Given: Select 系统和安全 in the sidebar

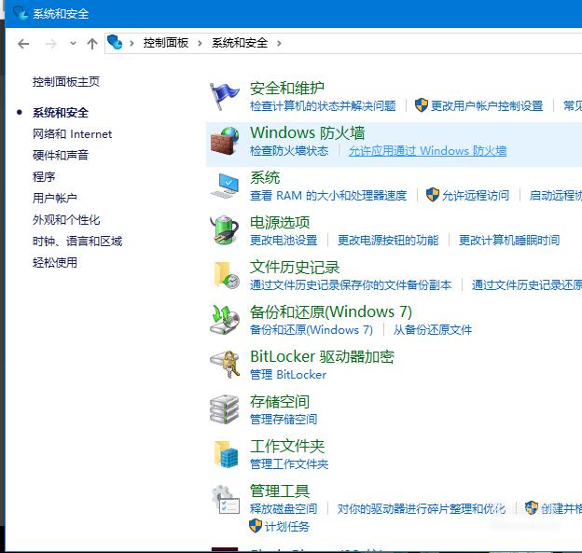Looking at the screenshot, I should tap(61, 113).
